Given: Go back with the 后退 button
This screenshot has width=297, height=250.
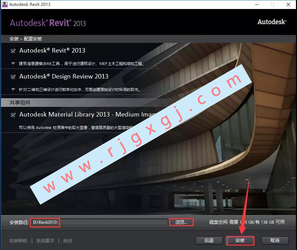Looking at the screenshot, I should coord(209,241).
